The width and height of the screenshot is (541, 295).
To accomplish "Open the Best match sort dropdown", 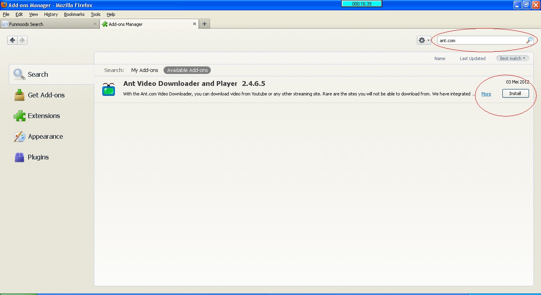I will point(513,58).
